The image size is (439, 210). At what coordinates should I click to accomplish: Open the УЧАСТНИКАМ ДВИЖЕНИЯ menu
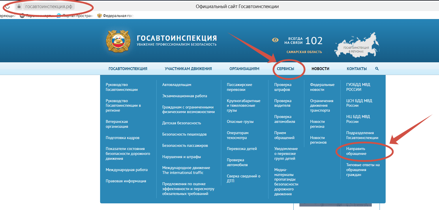[x=188, y=69]
